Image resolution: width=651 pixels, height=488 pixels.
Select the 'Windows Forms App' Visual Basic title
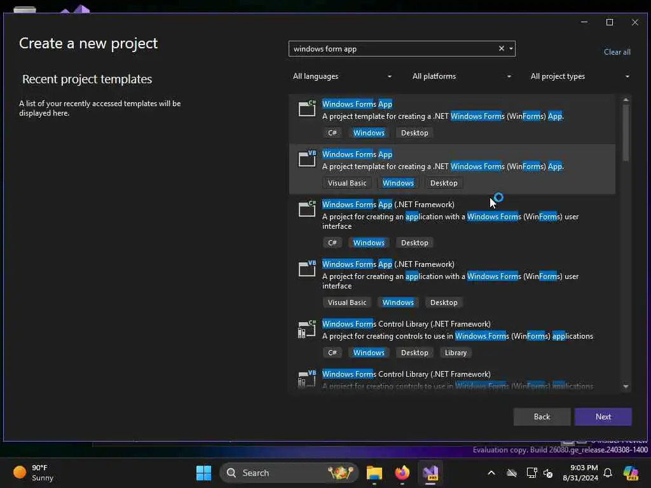357,154
